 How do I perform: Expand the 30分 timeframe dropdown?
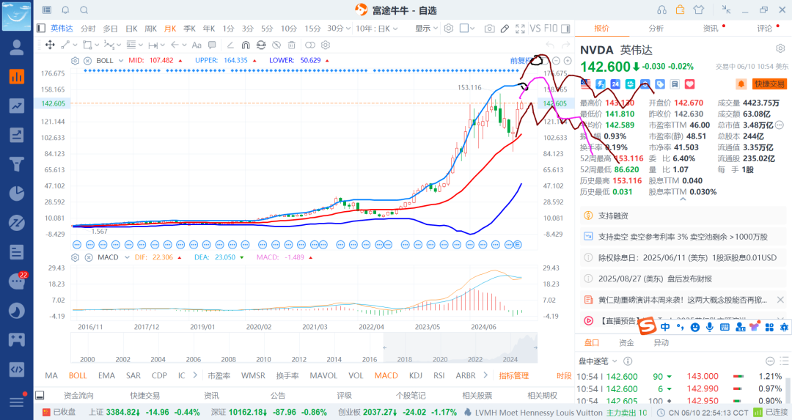pos(348,29)
